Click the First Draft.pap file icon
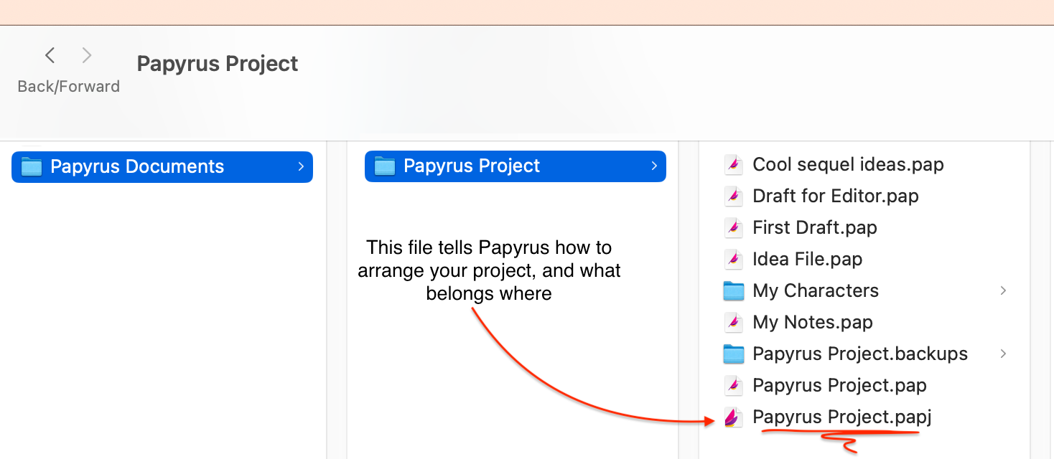 pos(733,227)
